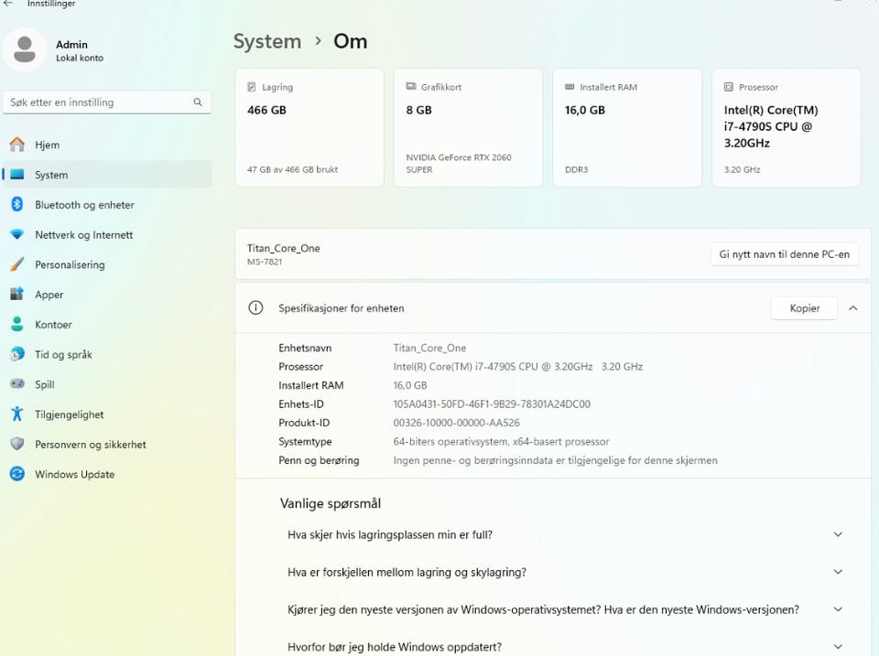Open Hjem in the sidebar
This screenshot has width=879, height=656.
coord(107,145)
